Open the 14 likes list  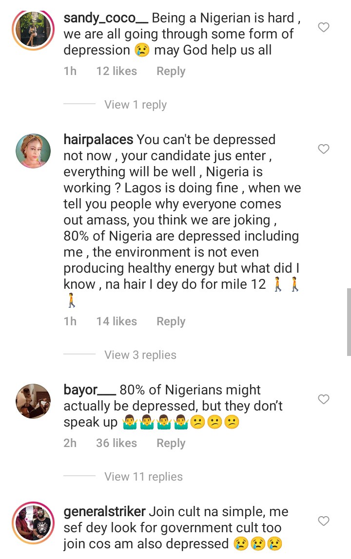(117, 321)
